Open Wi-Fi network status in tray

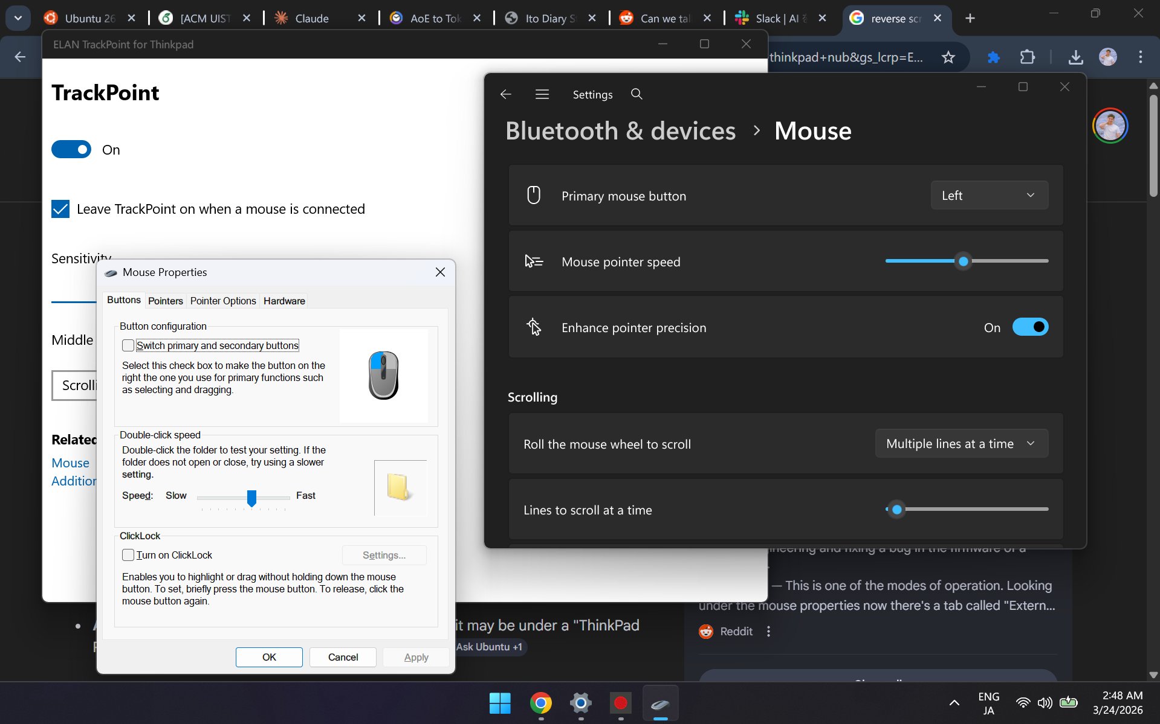pyautogui.click(x=1023, y=702)
